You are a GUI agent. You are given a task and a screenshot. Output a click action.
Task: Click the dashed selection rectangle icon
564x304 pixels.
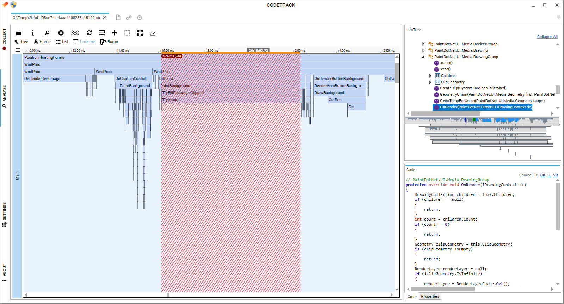click(127, 33)
